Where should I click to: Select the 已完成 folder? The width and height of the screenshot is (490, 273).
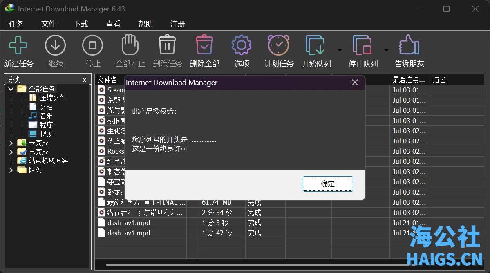(x=33, y=152)
